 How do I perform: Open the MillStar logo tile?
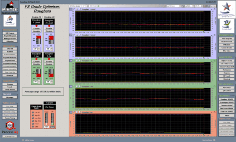coord(10,21)
